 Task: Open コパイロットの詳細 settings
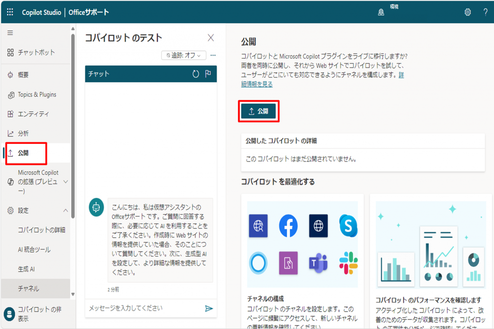click(41, 230)
